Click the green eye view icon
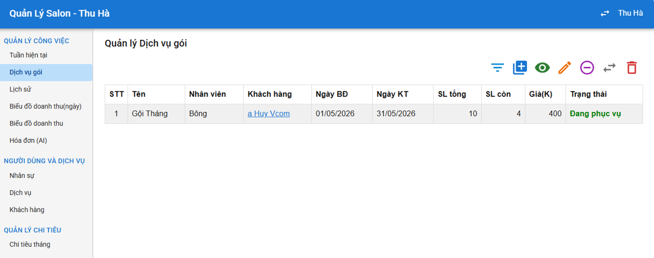This screenshot has height=258, width=654. pos(542,68)
